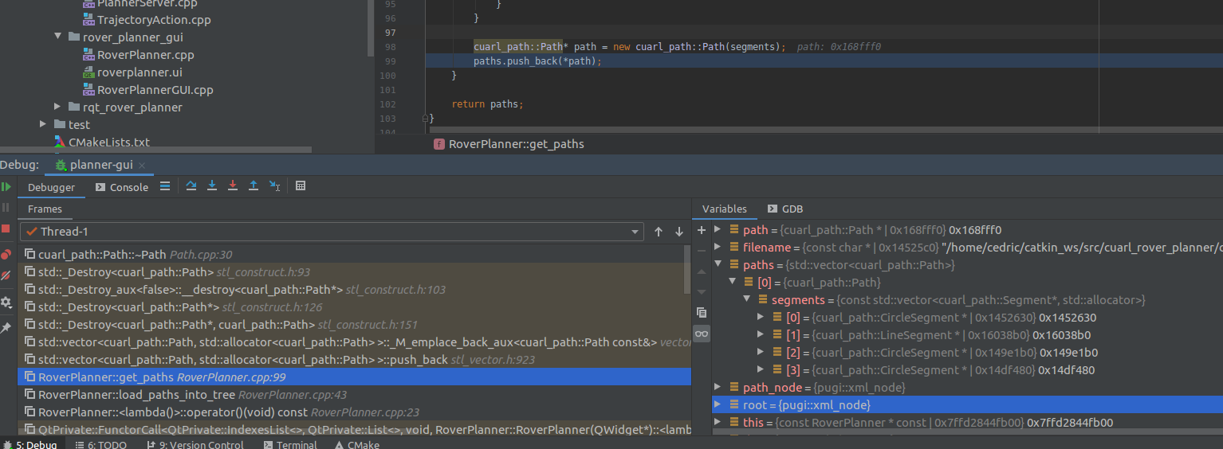Click the RoverPlanner::get_paths breadcrumb

point(509,144)
